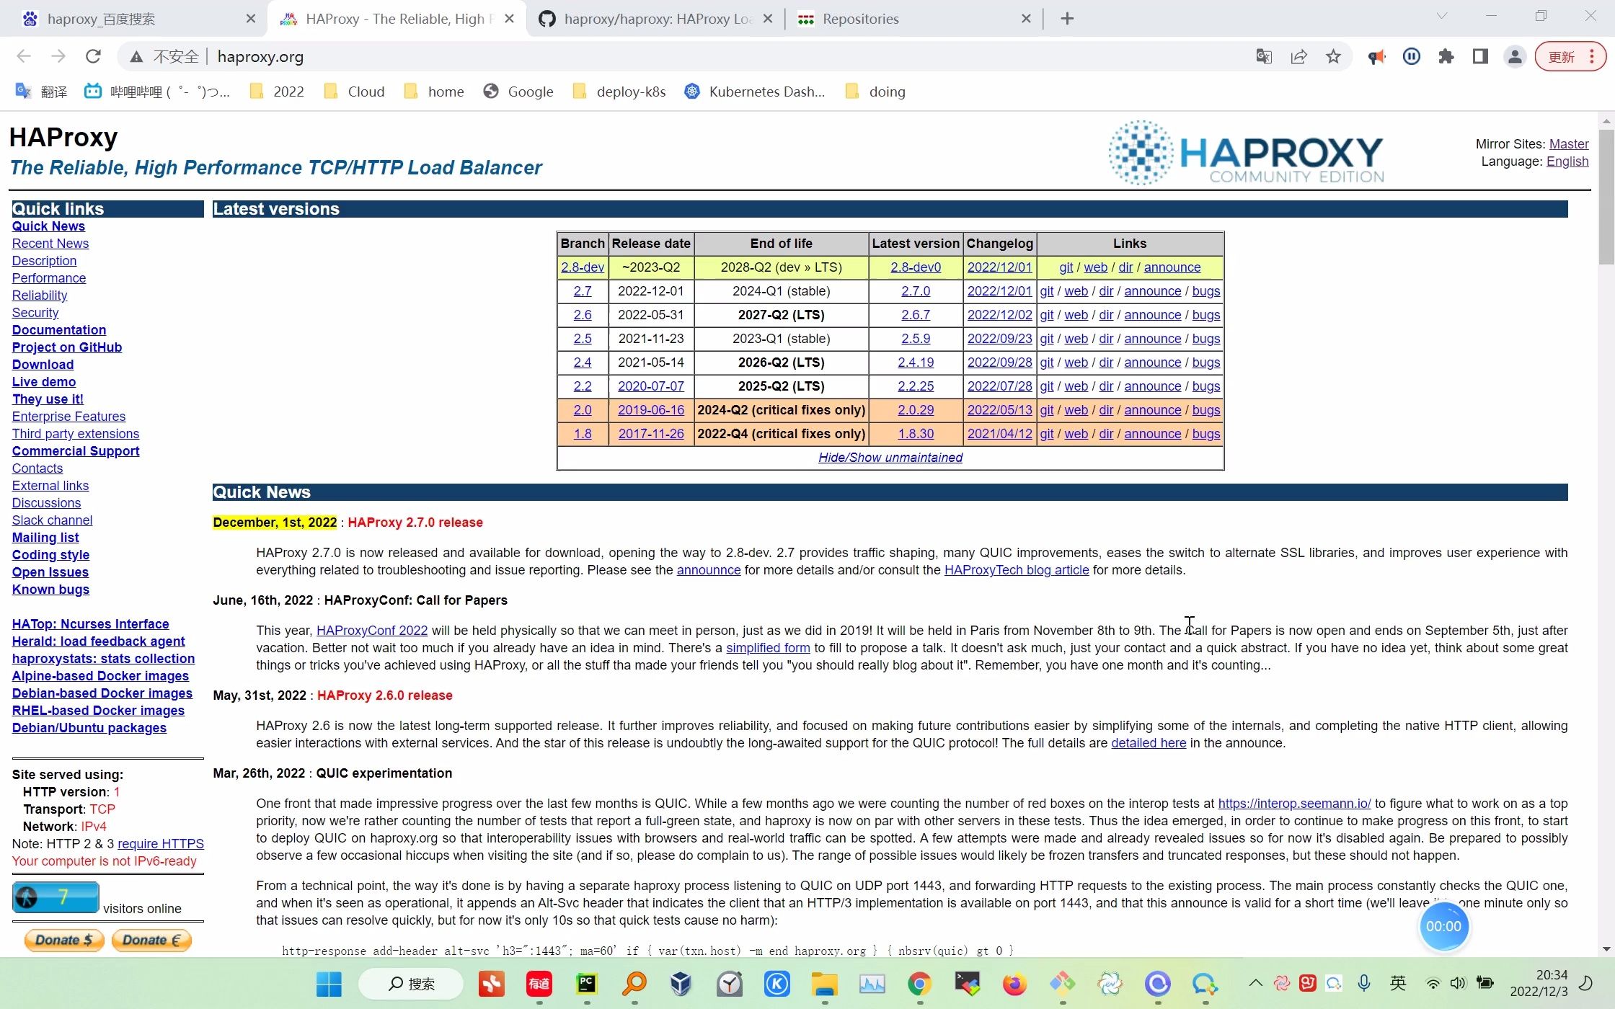The image size is (1615, 1009).
Task: Open the 2.8-dev branch link
Action: [x=583, y=267]
